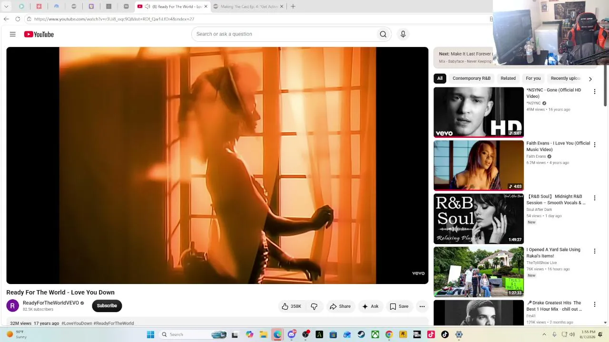The height and width of the screenshot is (342, 609).
Task: Subscribe to ReadyForTheWorldVEVO
Action: coord(107,306)
